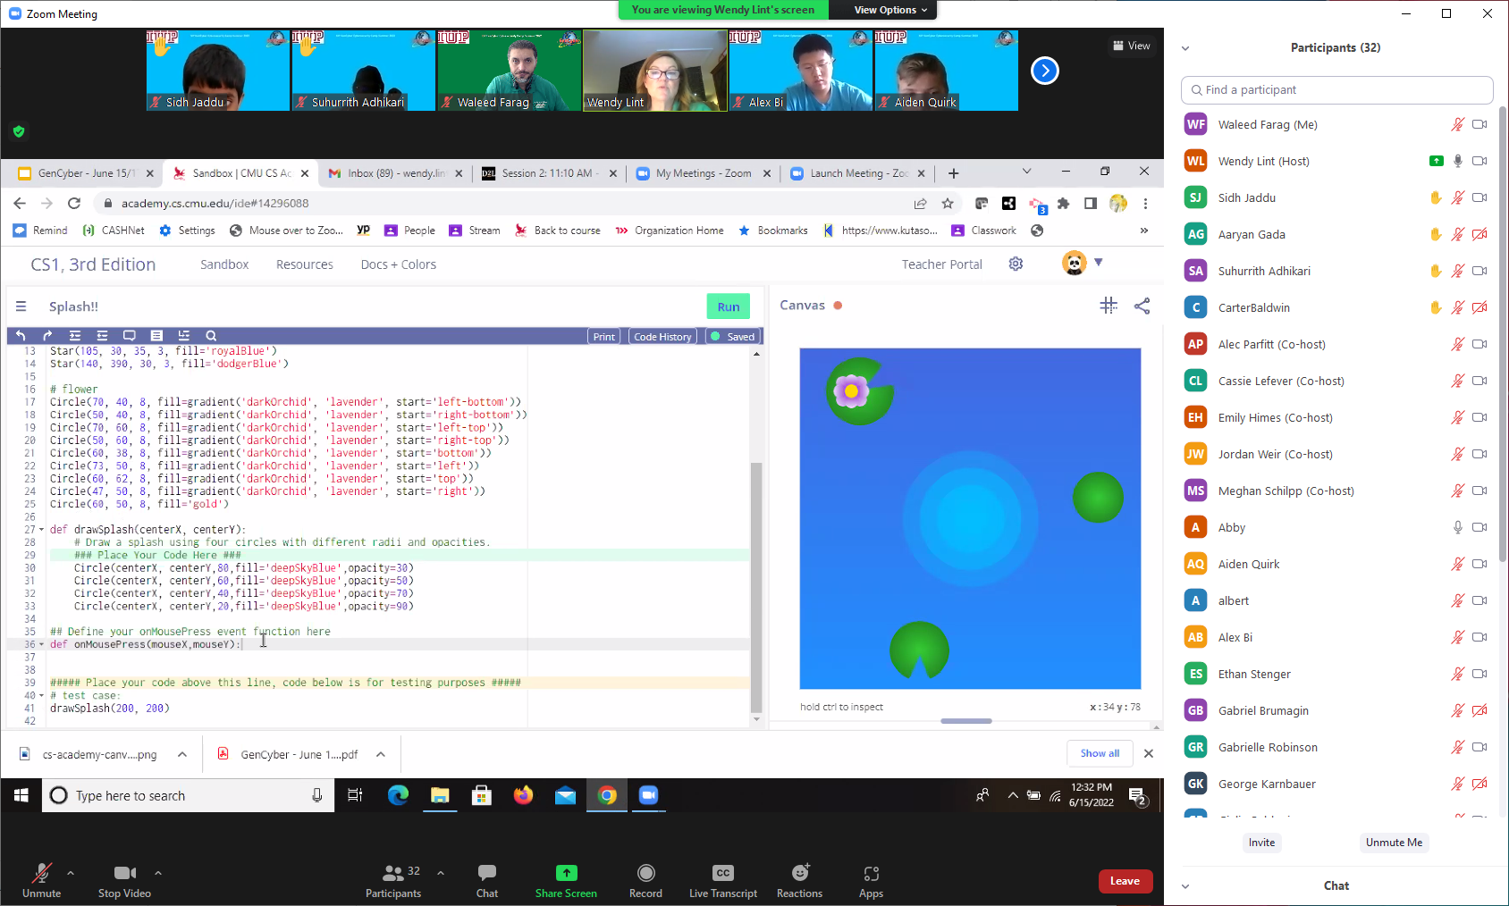The image size is (1509, 906).
Task: Open the Resources menu in CS Academy
Action: [304, 264]
